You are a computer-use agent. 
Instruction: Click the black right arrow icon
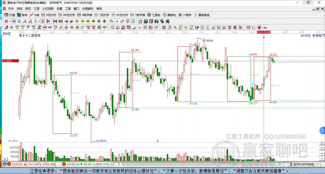click(x=71, y=21)
